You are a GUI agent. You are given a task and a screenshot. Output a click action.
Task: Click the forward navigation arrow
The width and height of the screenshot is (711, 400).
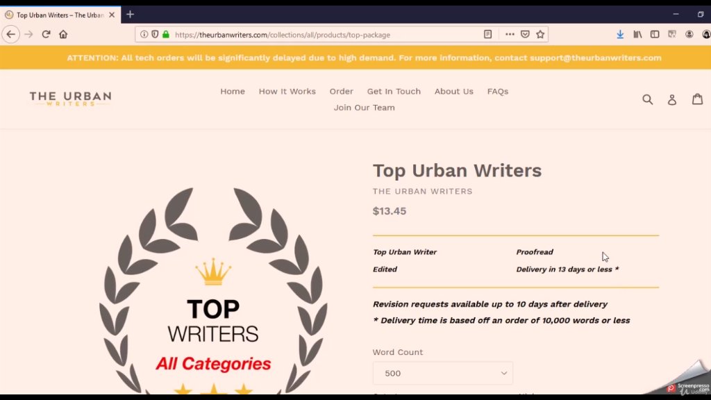[x=28, y=35]
